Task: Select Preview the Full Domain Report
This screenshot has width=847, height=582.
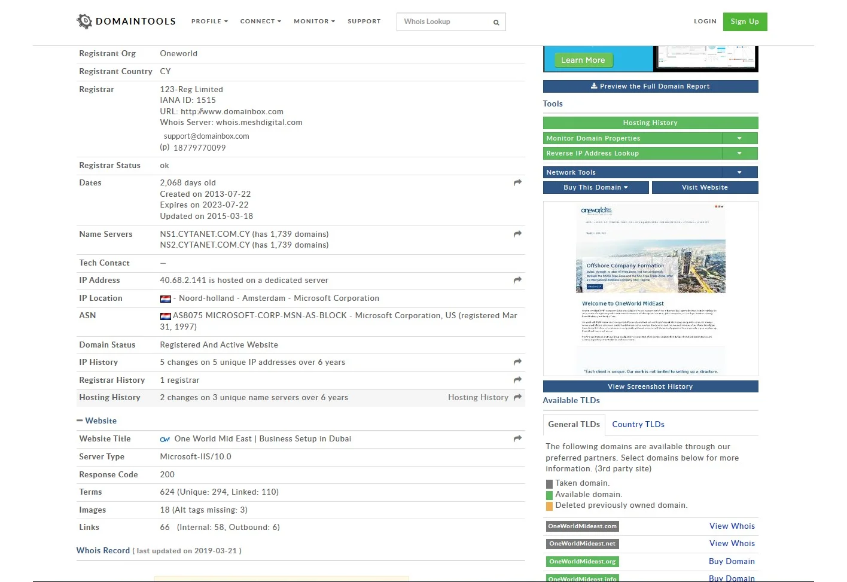Action: [650, 86]
